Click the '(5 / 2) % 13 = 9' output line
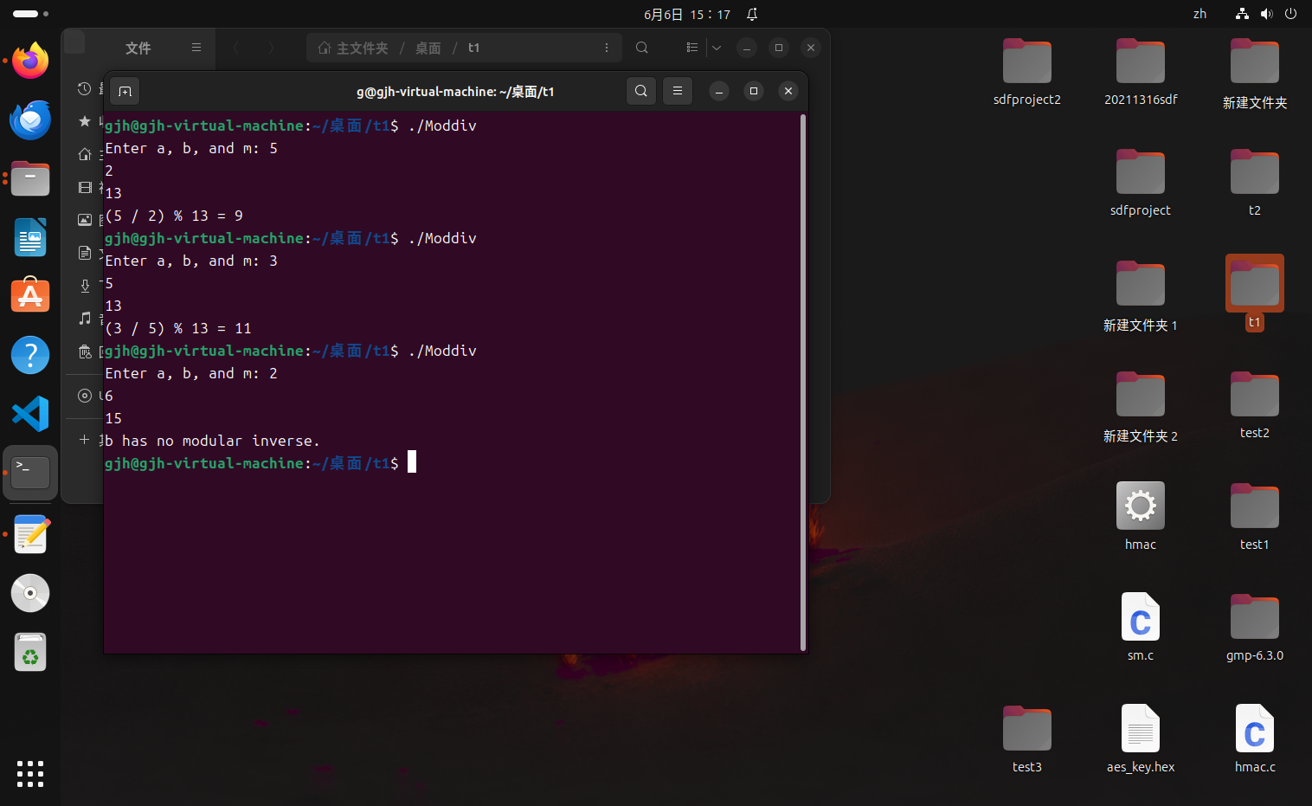The height and width of the screenshot is (806, 1312). 174,216
